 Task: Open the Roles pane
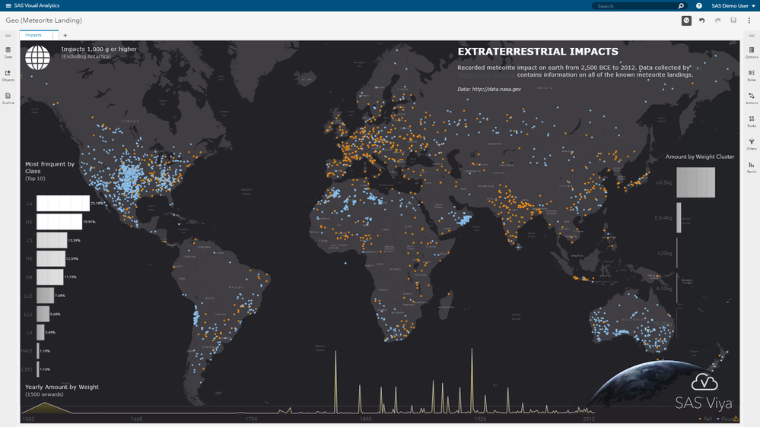tap(752, 75)
